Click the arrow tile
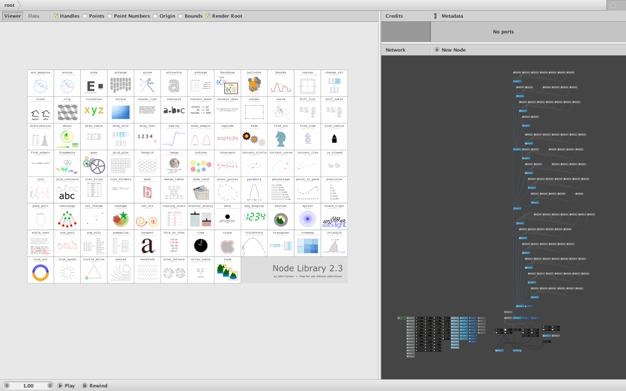626x391 pixels. pos(147,83)
